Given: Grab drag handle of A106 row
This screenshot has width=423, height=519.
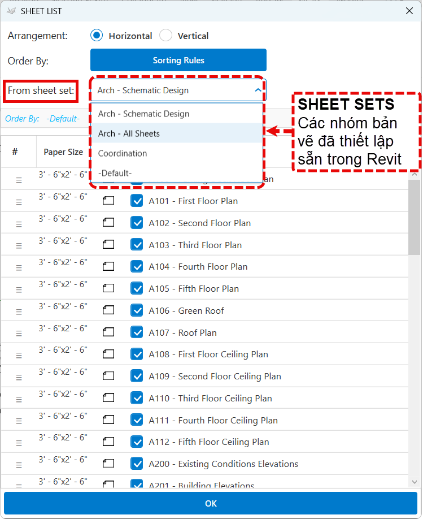Looking at the screenshot, I should tap(19, 312).
